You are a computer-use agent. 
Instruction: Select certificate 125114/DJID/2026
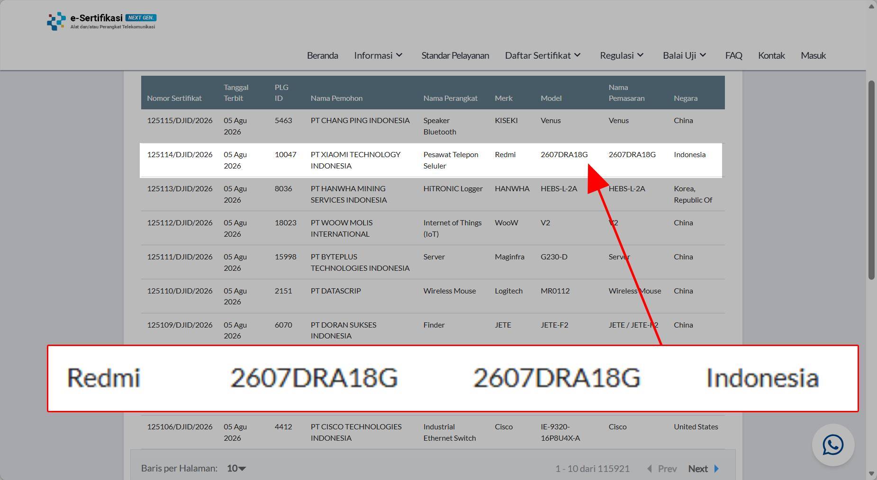pos(180,154)
